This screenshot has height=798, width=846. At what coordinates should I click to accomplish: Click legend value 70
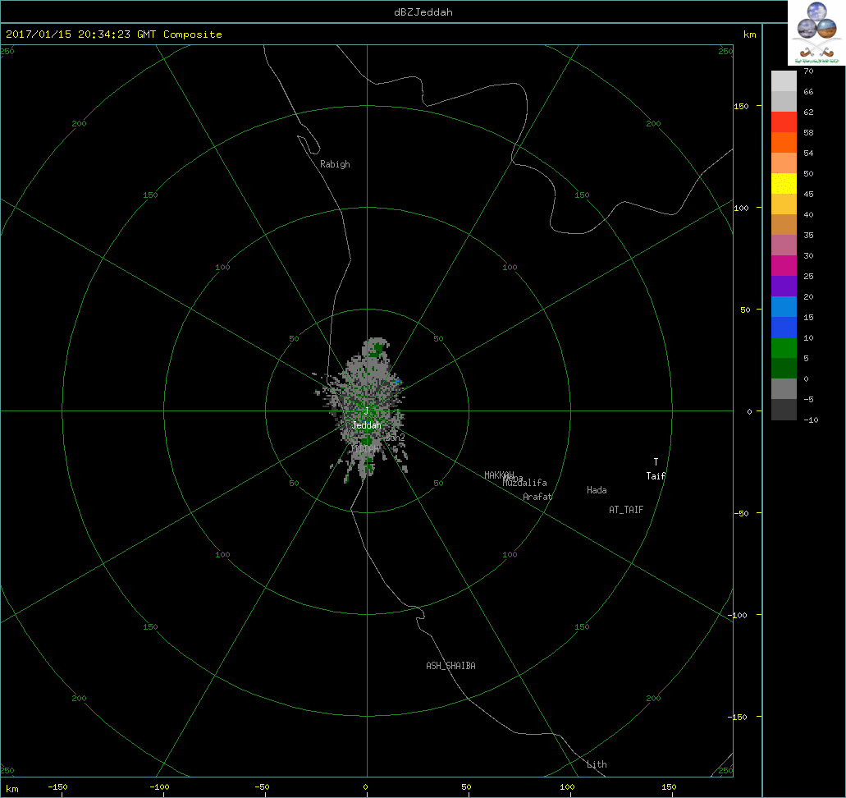pos(808,71)
